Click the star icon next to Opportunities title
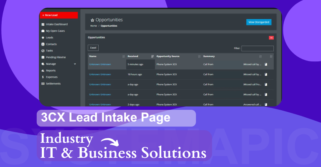This screenshot has height=167, width=321. (x=92, y=20)
